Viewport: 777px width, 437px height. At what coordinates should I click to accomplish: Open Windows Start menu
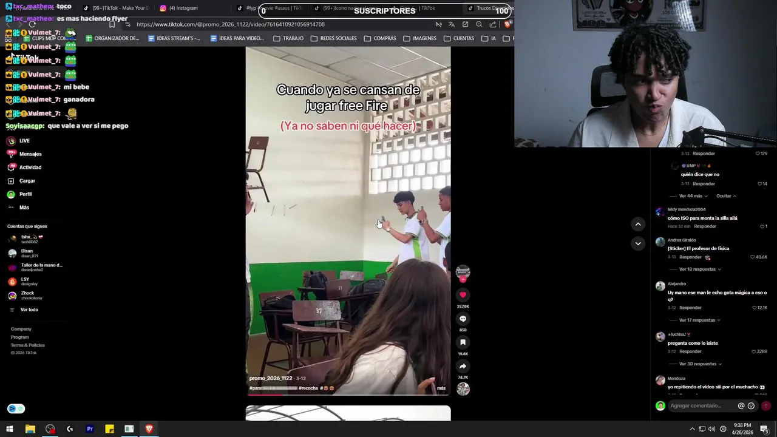(x=10, y=429)
